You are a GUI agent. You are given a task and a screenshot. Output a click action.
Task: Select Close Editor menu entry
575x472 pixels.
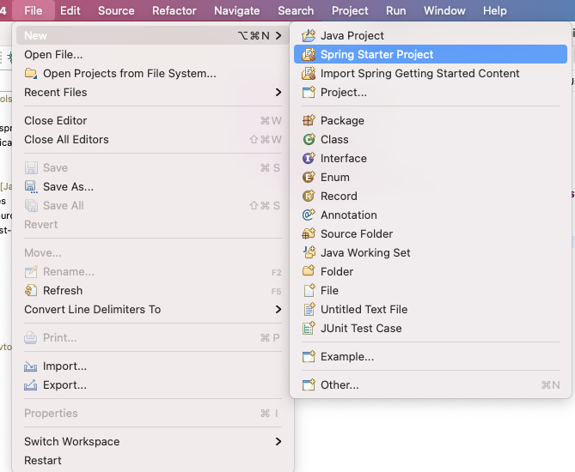coord(152,120)
